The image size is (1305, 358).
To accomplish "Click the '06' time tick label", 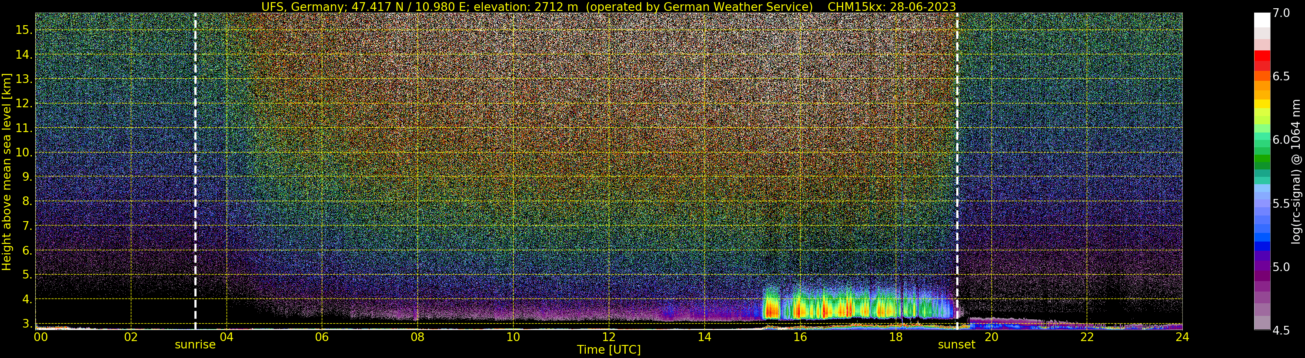I will click(322, 337).
